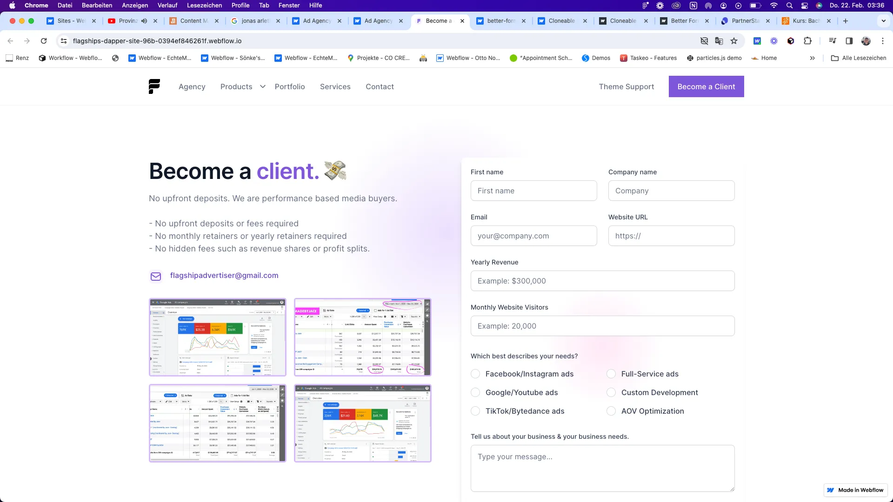The width and height of the screenshot is (893, 502).
Task: Click the Become a Client button
Action: click(x=706, y=86)
